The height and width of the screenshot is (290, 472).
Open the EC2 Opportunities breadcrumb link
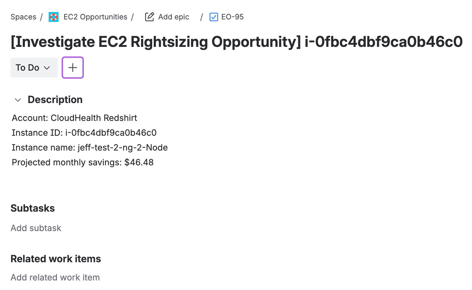pyautogui.click(x=95, y=17)
